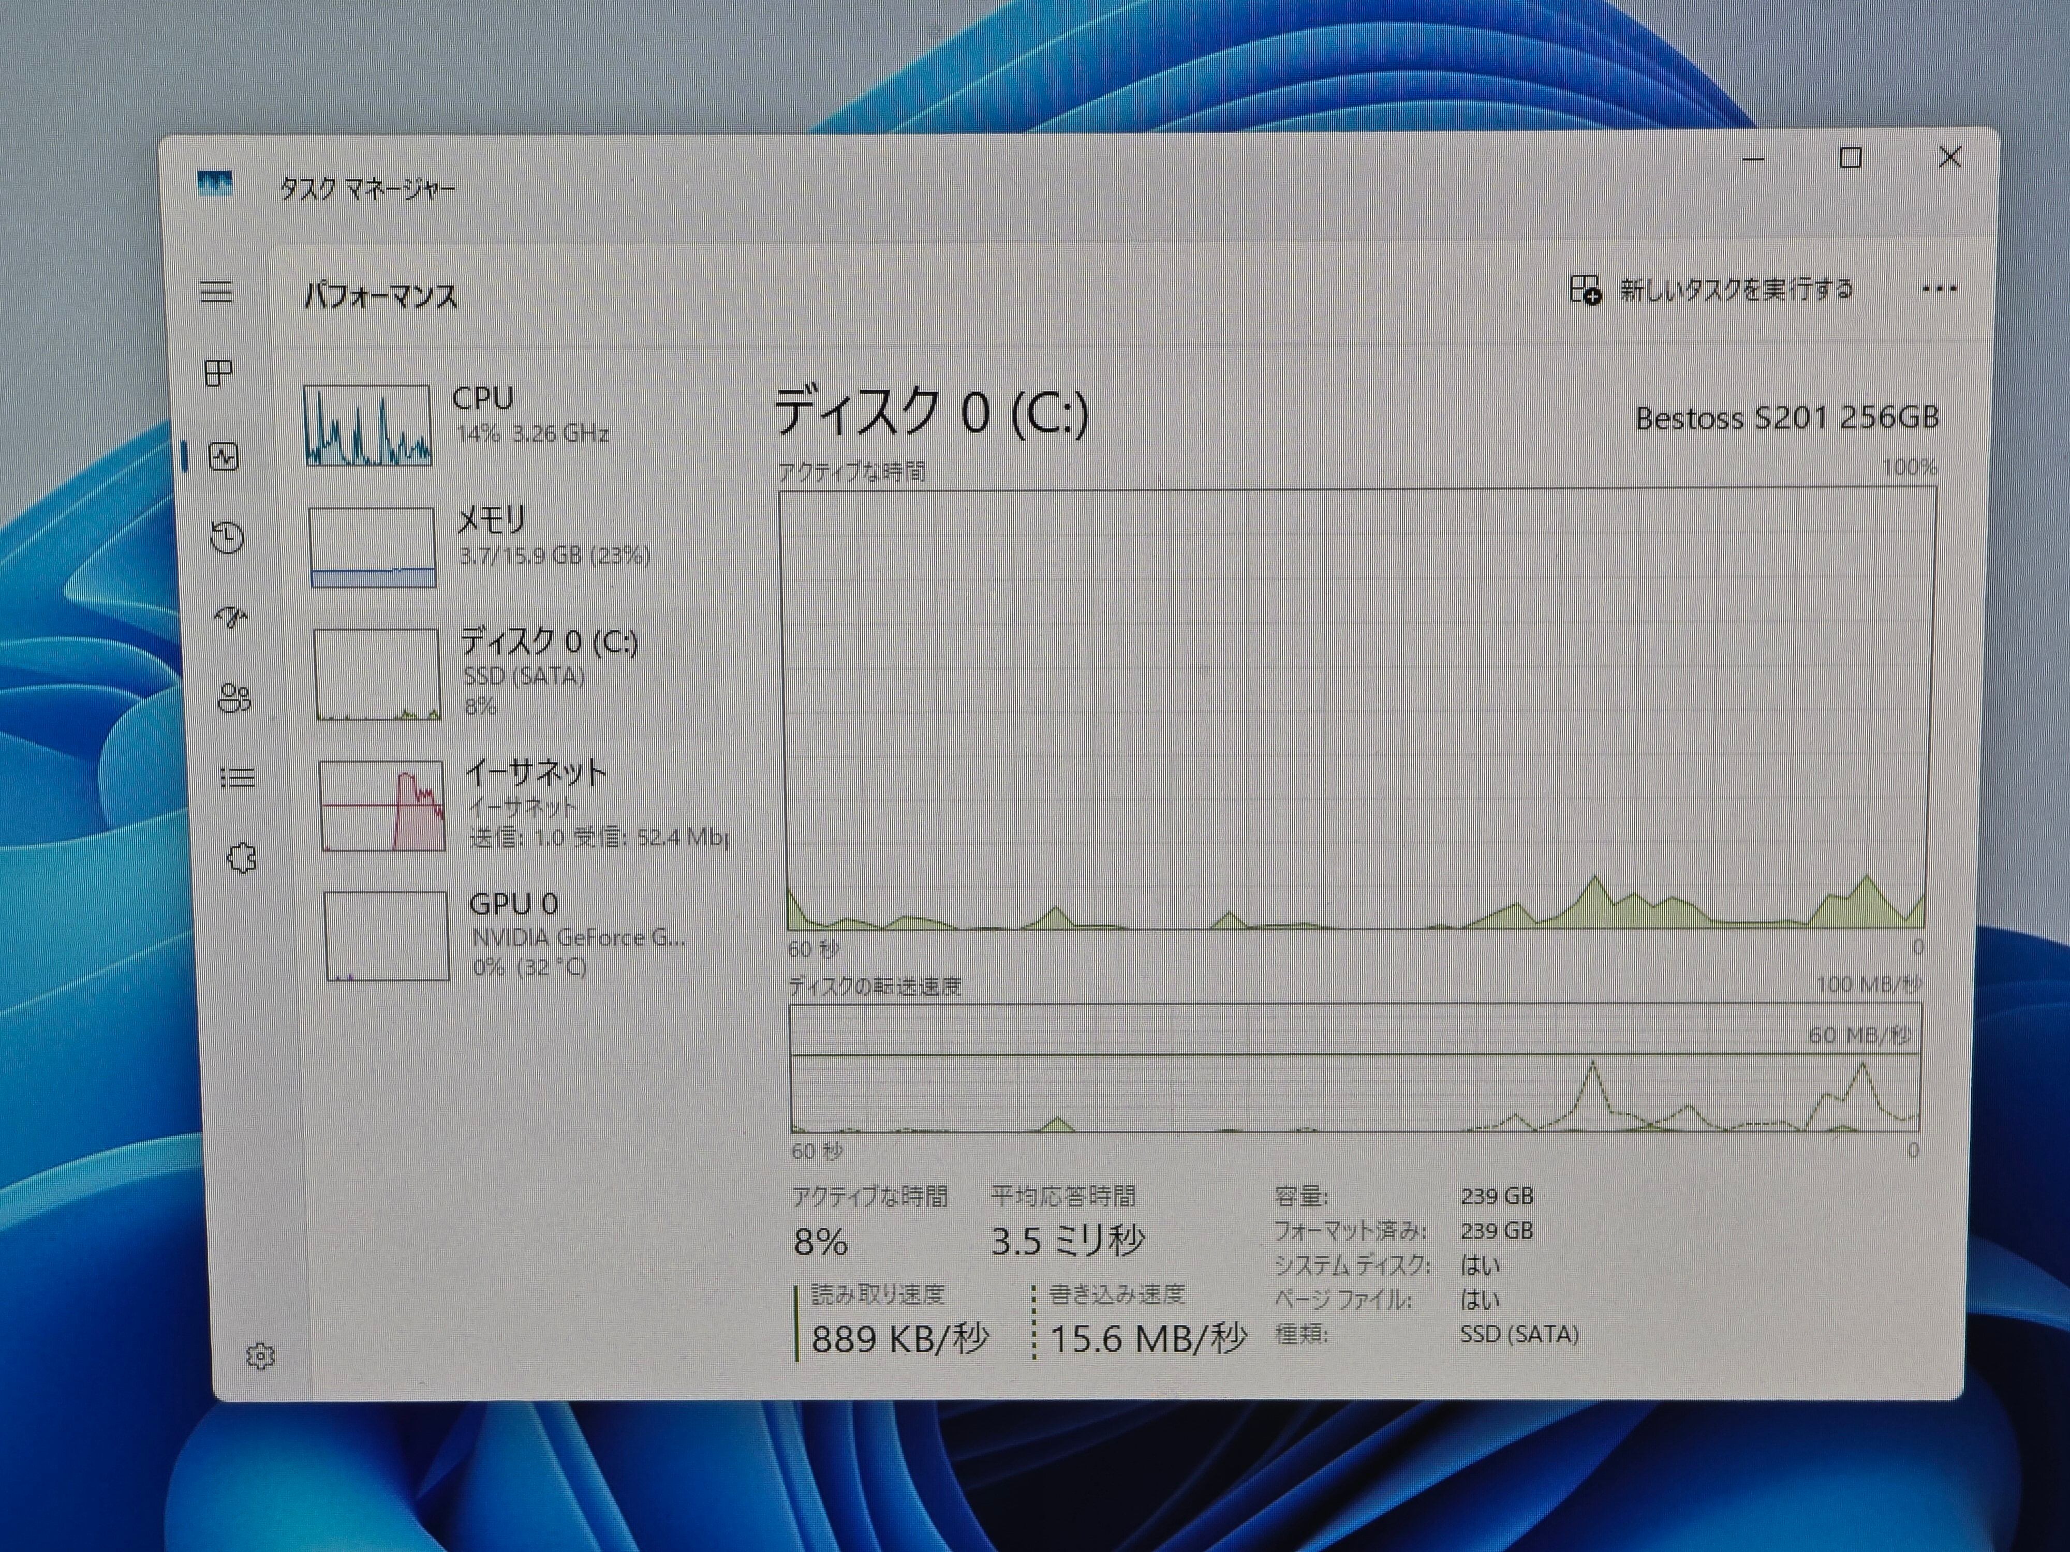
Task: Open the Startup apps icon
Action: tap(230, 617)
